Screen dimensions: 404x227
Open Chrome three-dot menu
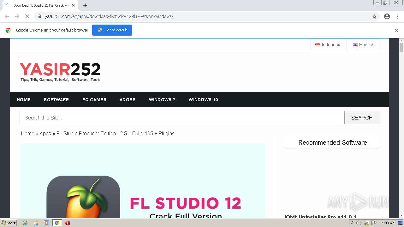point(397,16)
